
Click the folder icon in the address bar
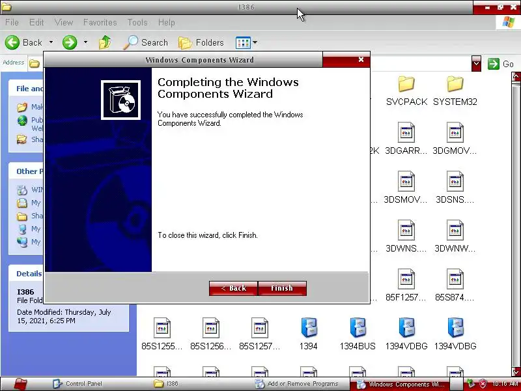pyautogui.click(x=34, y=63)
